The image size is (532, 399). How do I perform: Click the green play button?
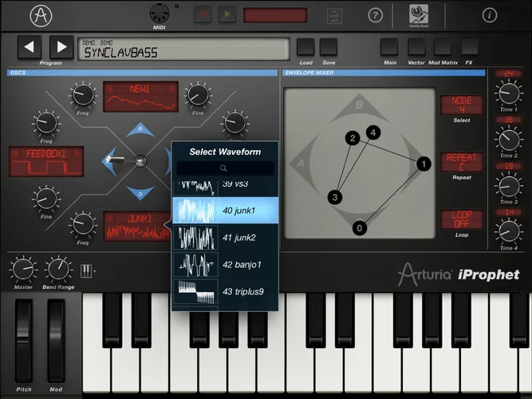227,14
